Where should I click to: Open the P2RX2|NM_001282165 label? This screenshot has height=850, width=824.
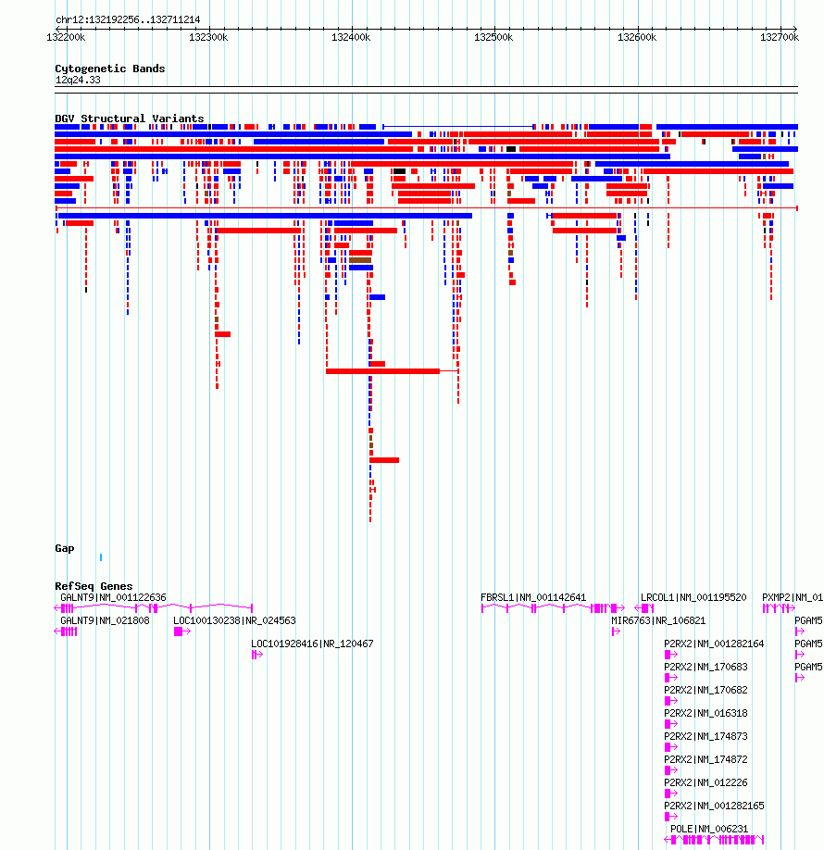point(714,806)
